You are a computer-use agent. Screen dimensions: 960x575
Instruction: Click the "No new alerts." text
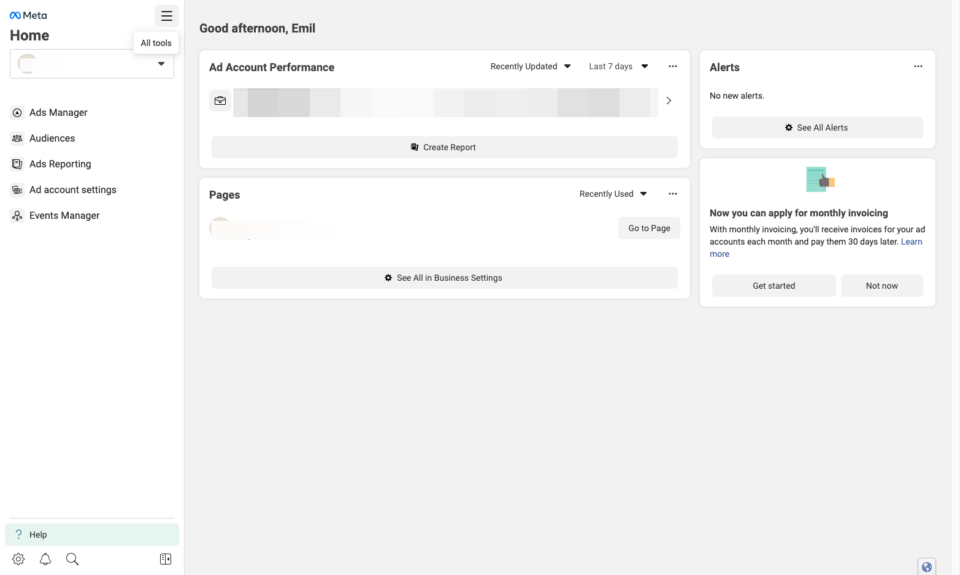[737, 96]
